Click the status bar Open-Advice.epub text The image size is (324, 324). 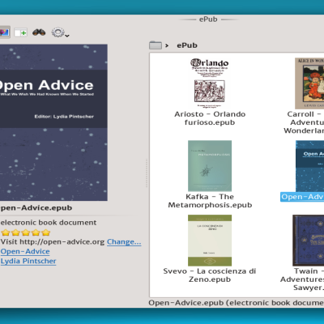237,303
